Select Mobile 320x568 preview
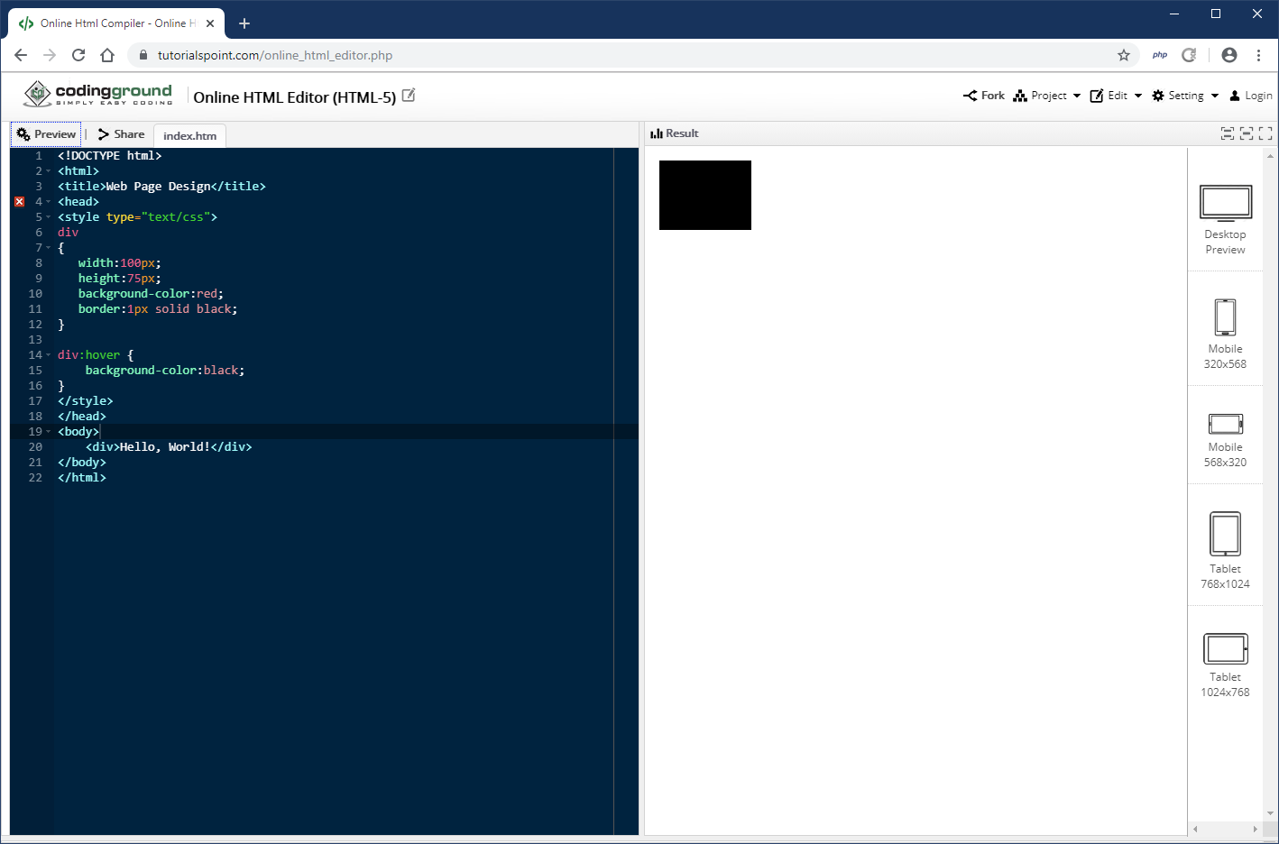Image resolution: width=1279 pixels, height=844 pixels. pos(1225,334)
